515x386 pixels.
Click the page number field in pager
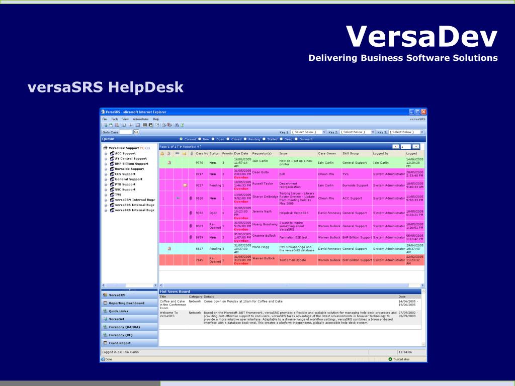coord(406,146)
